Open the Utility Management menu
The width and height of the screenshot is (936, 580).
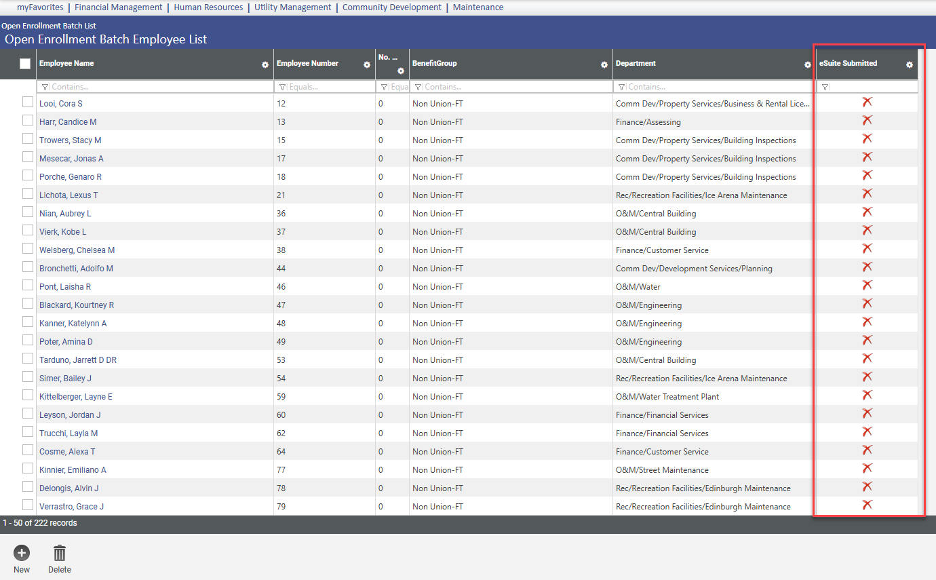coord(293,7)
